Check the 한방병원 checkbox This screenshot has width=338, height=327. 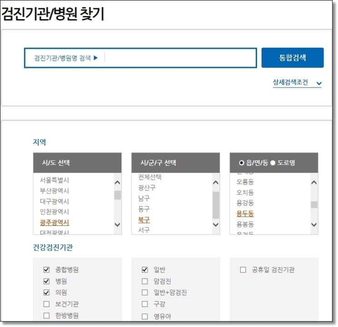coord(46,316)
